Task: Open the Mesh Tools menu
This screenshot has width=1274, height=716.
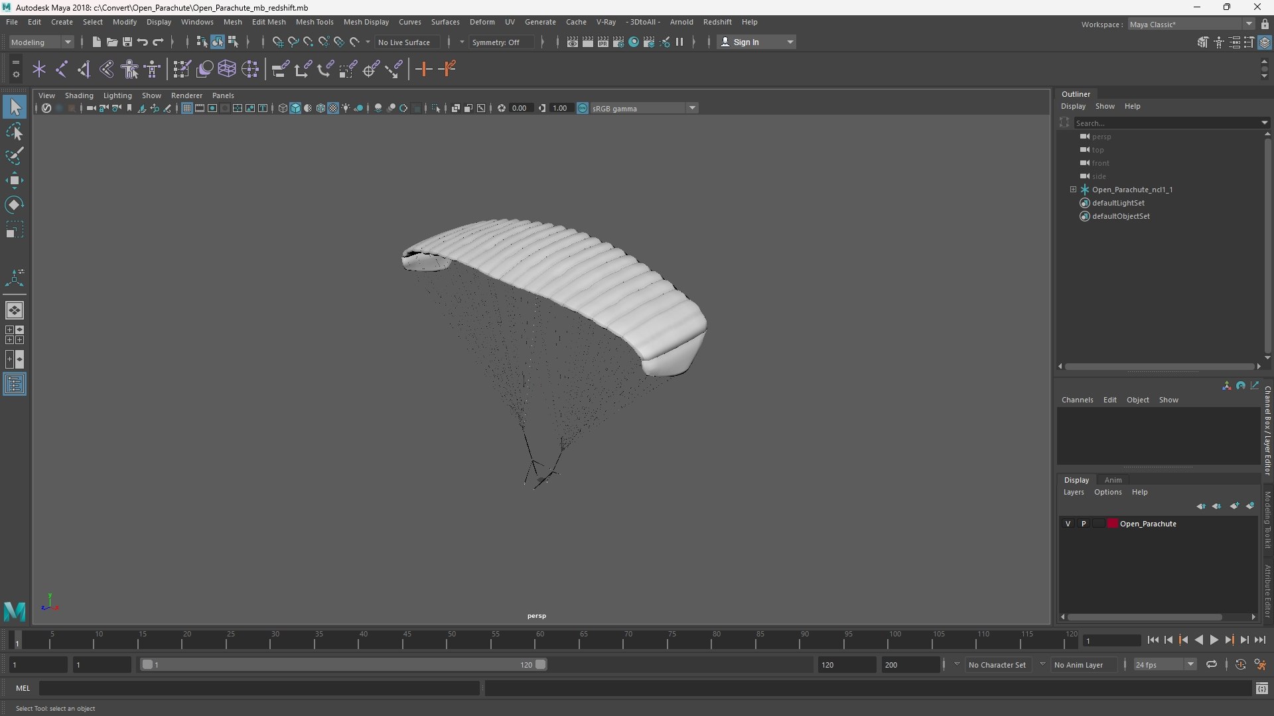Action: 315,22
